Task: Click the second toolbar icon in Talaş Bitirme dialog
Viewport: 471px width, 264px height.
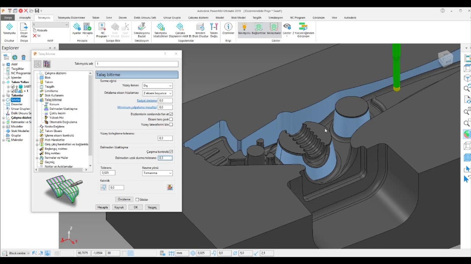Action: point(46,64)
